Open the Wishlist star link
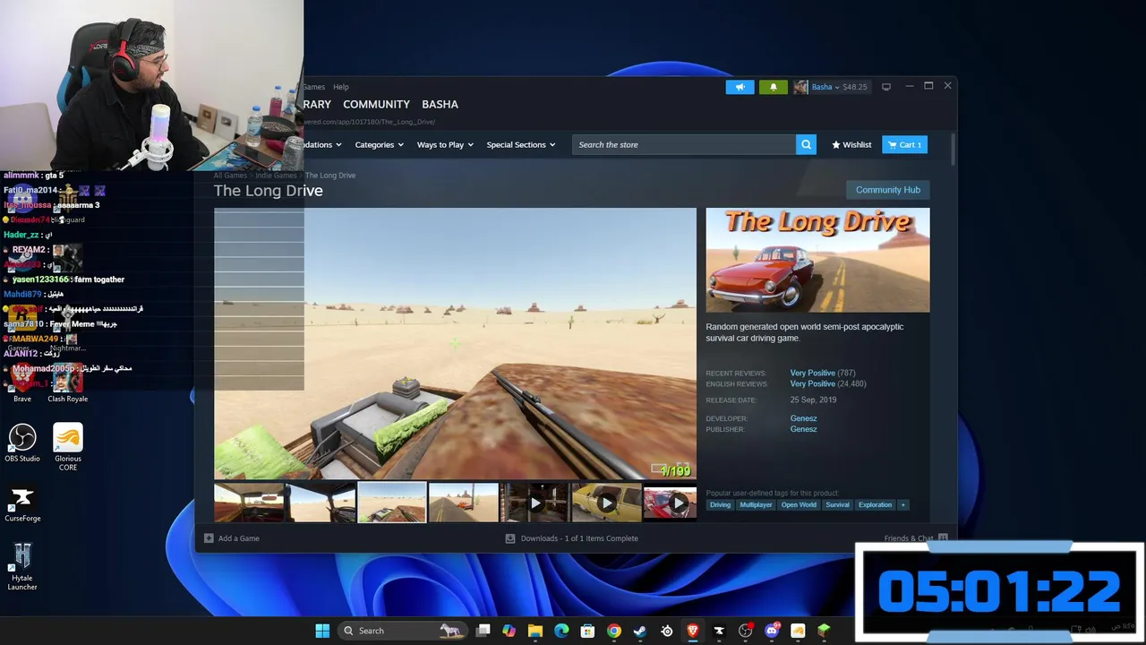1146x645 pixels. 851,144
